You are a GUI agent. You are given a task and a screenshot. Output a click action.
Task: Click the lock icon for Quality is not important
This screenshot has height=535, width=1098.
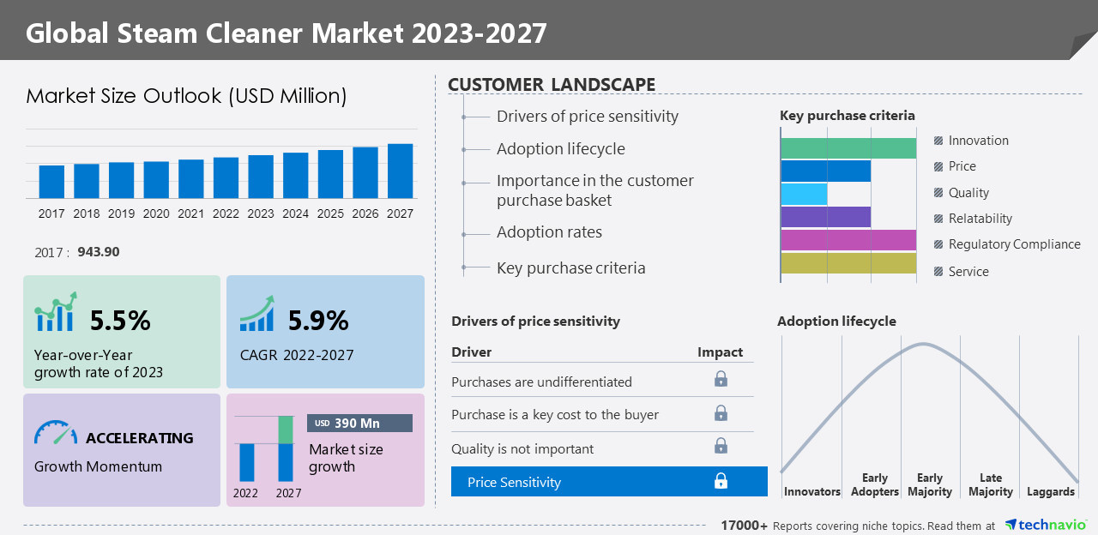(721, 446)
